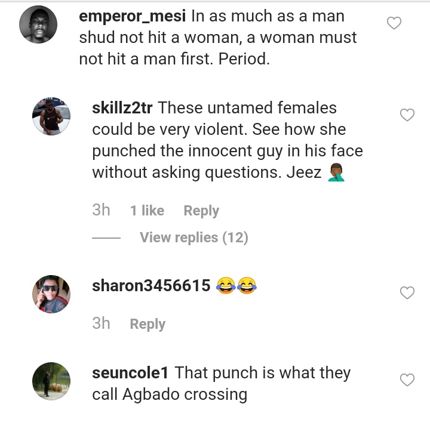Tap skillz2tr's avatar photo
Screen dimensions: 430x444
[x=51, y=116]
